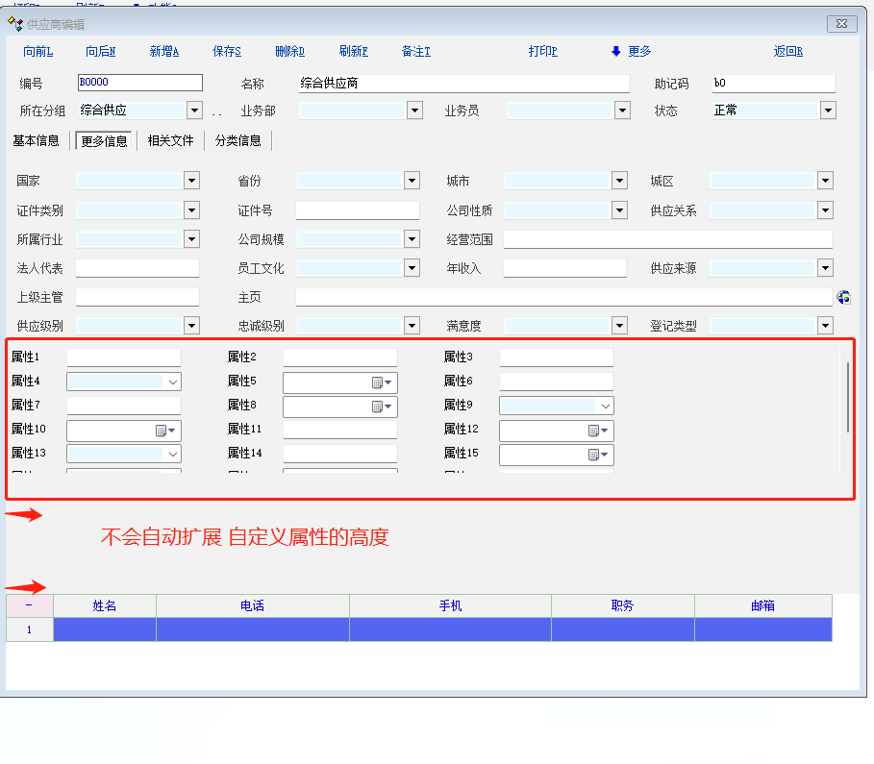Click the custom attributes vertical scrollbar

tap(847, 398)
